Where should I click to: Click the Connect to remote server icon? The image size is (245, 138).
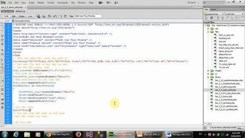pos(206,18)
